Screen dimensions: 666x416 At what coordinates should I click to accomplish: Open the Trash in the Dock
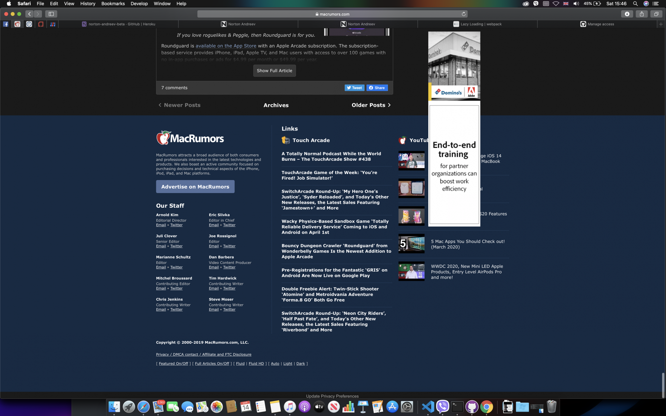[551, 407]
